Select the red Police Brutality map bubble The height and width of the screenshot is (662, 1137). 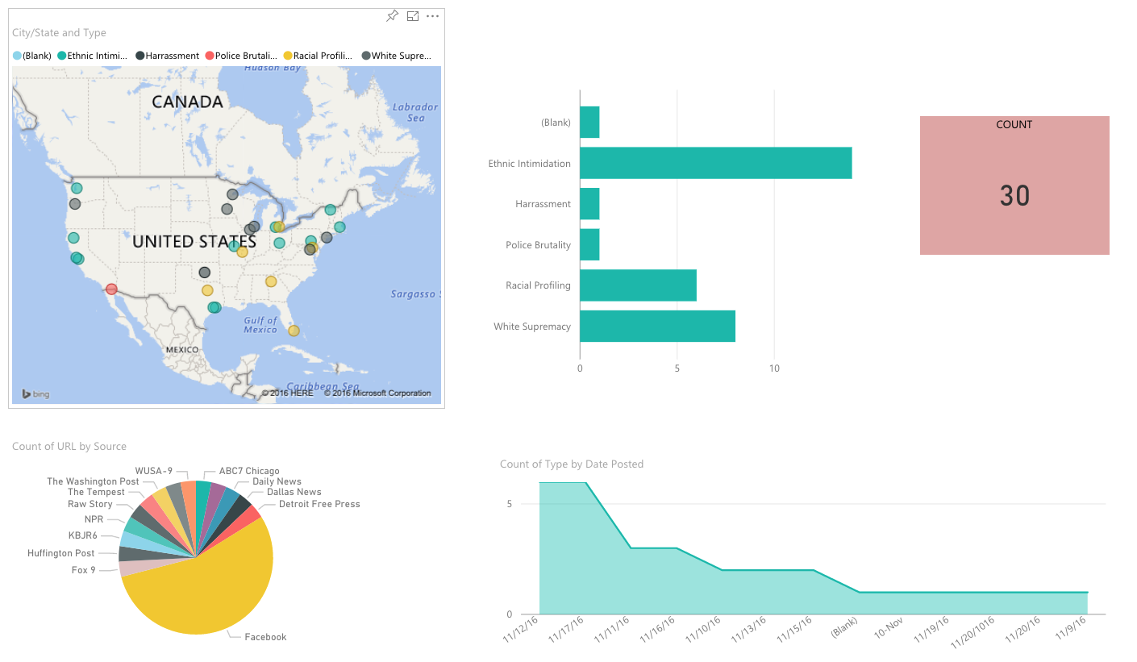click(x=111, y=289)
